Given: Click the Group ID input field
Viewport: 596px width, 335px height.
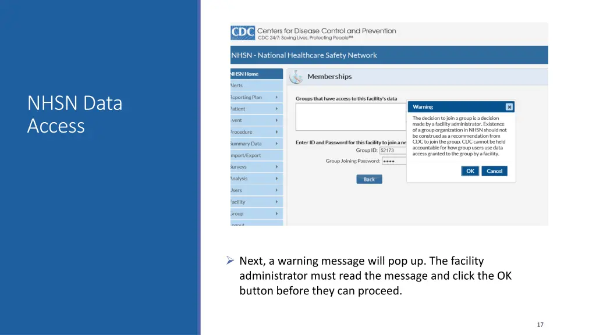Looking at the screenshot, I should tap(393, 151).
